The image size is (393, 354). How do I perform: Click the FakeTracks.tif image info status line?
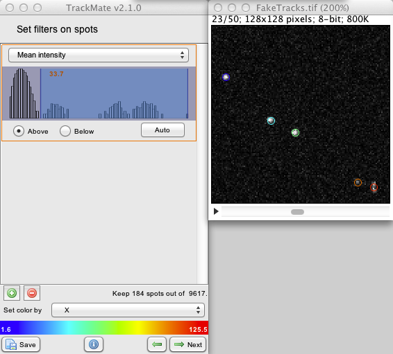point(290,19)
